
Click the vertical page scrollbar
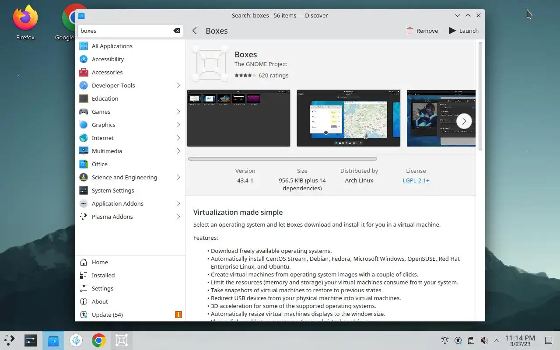480,96
